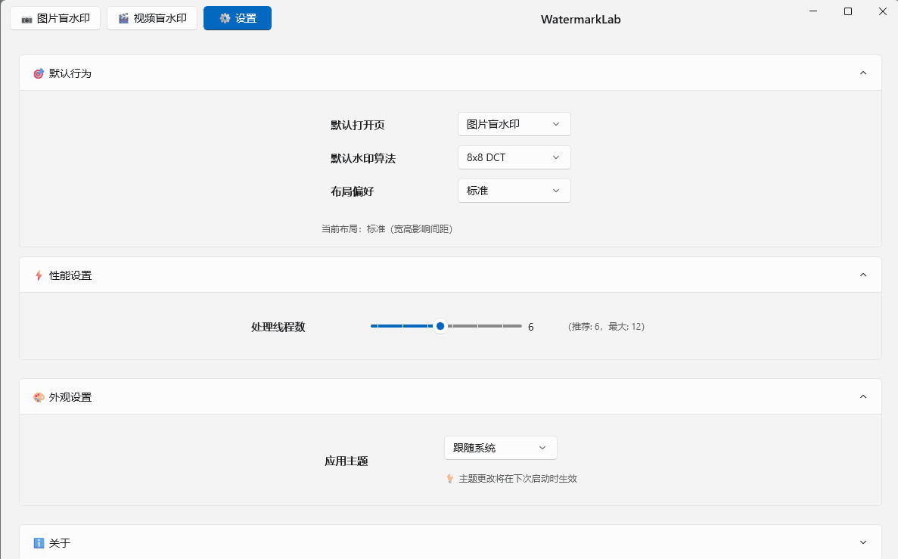Click the clapperboard icon on 视频盲水印 tab
This screenshot has width=898, height=559.
coord(123,19)
